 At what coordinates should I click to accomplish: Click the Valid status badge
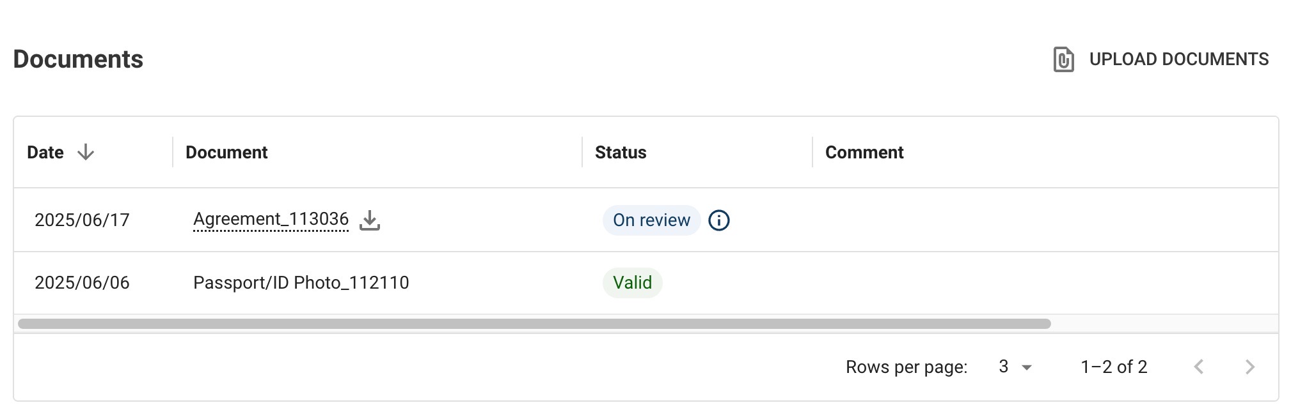[632, 283]
